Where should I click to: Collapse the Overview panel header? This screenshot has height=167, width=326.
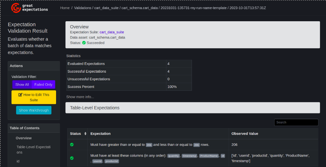pos(192,27)
